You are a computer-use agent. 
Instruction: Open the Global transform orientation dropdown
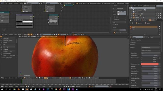pyautogui.click(x=55, y=78)
